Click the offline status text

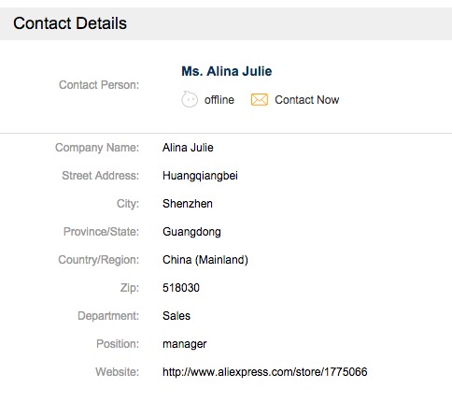pyautogui.click(x=219, y=100)
